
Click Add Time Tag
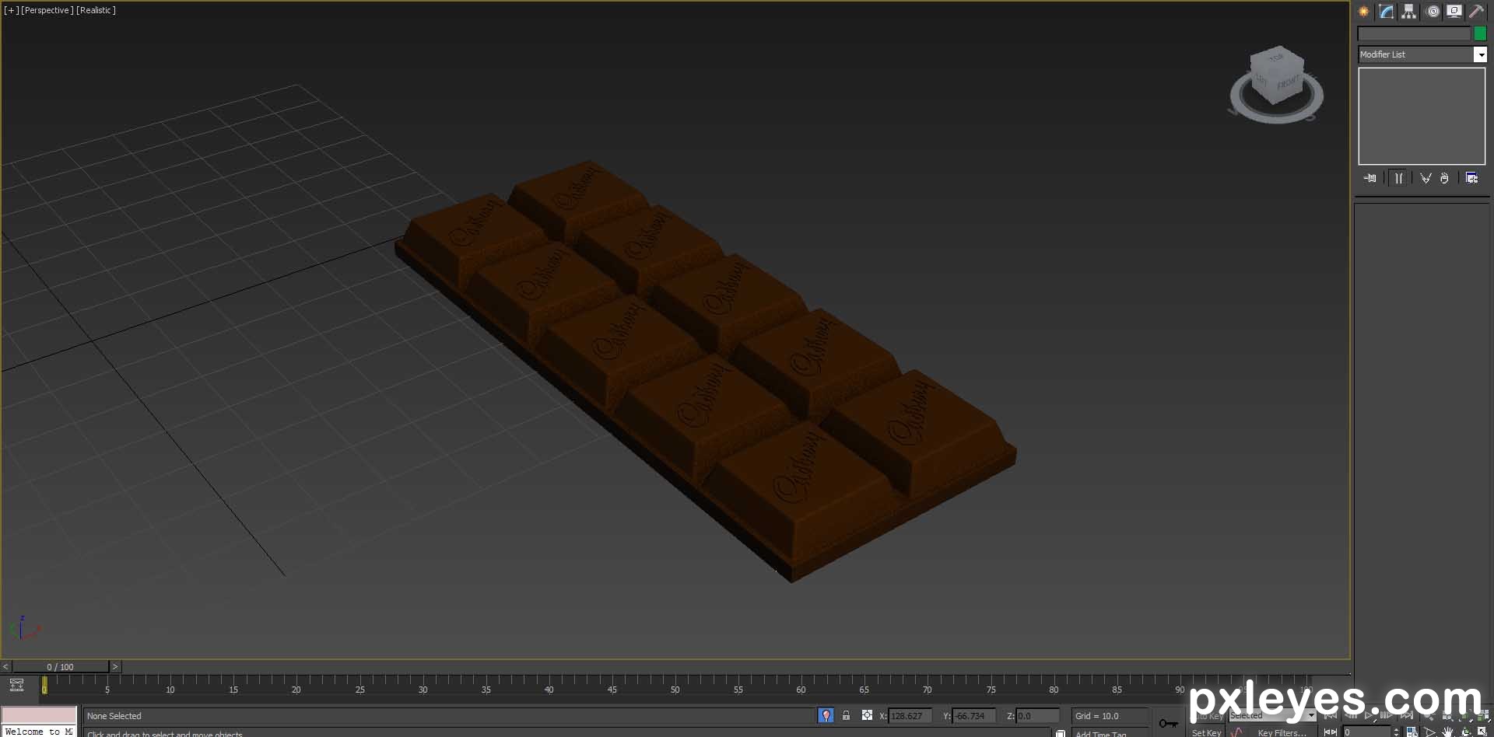click(x=1100, y=734)
